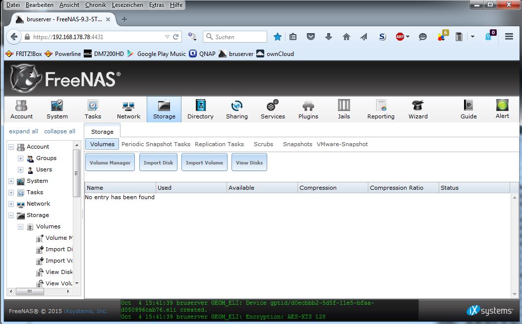Screen dimensions: 522x324
Task: Open the Account section in the toolbar
Action: [x=21, y=109]
